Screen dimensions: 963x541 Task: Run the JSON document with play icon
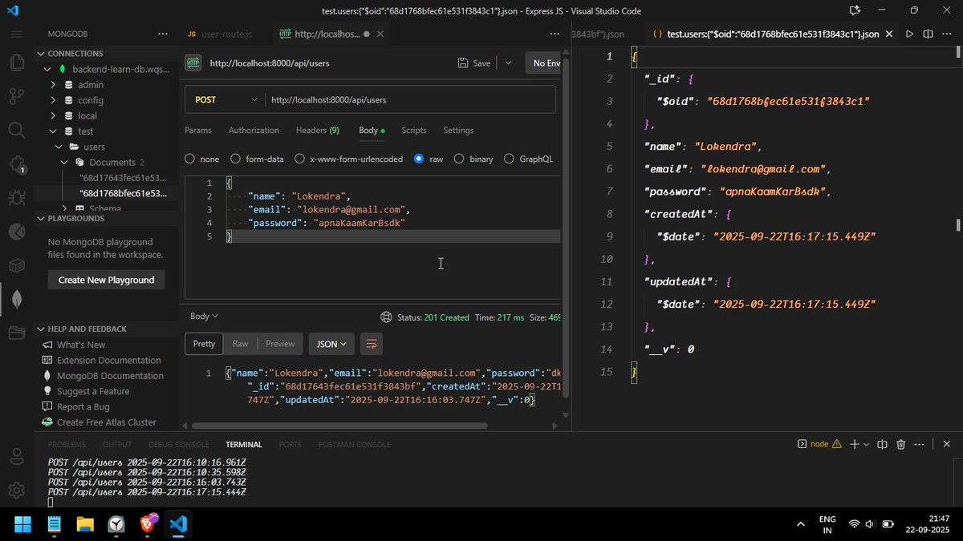[x=909, y=34]
